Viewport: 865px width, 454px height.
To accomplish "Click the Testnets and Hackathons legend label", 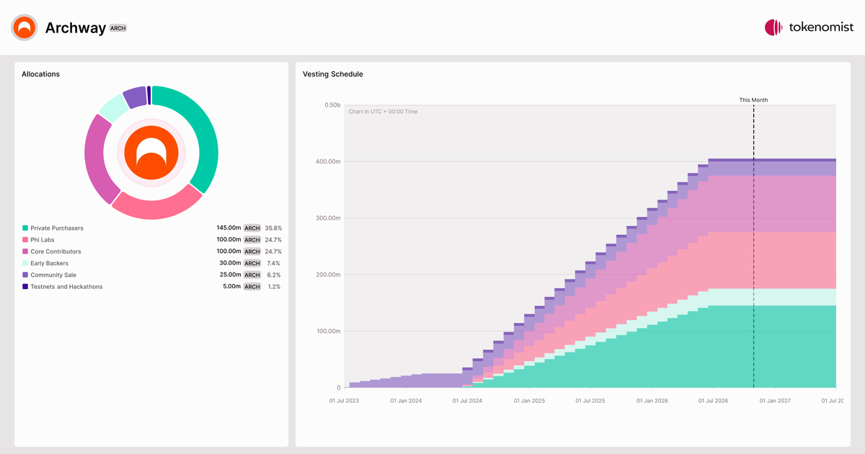I will pos(66,286).
